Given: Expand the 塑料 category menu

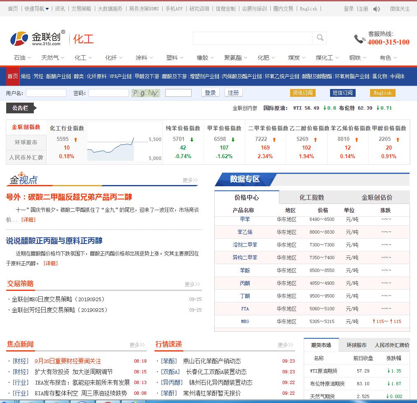Looking at the screenshot, I should pos(174,58).
